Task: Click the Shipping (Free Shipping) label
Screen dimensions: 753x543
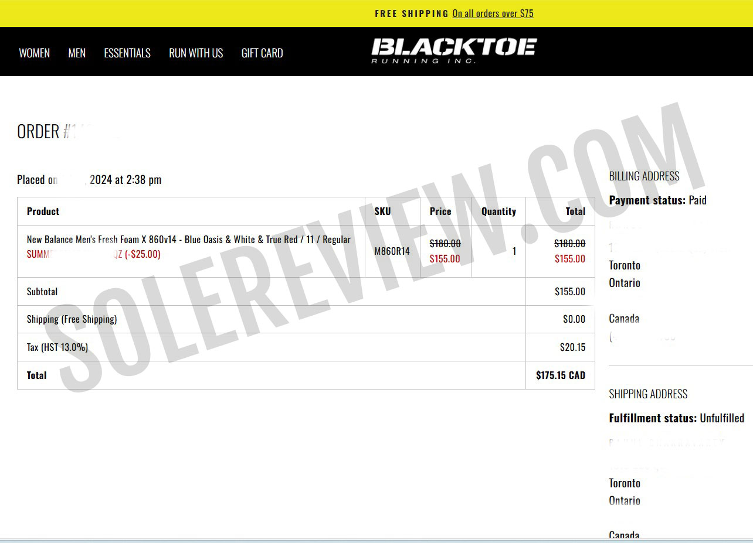Action: click(72, 319)
